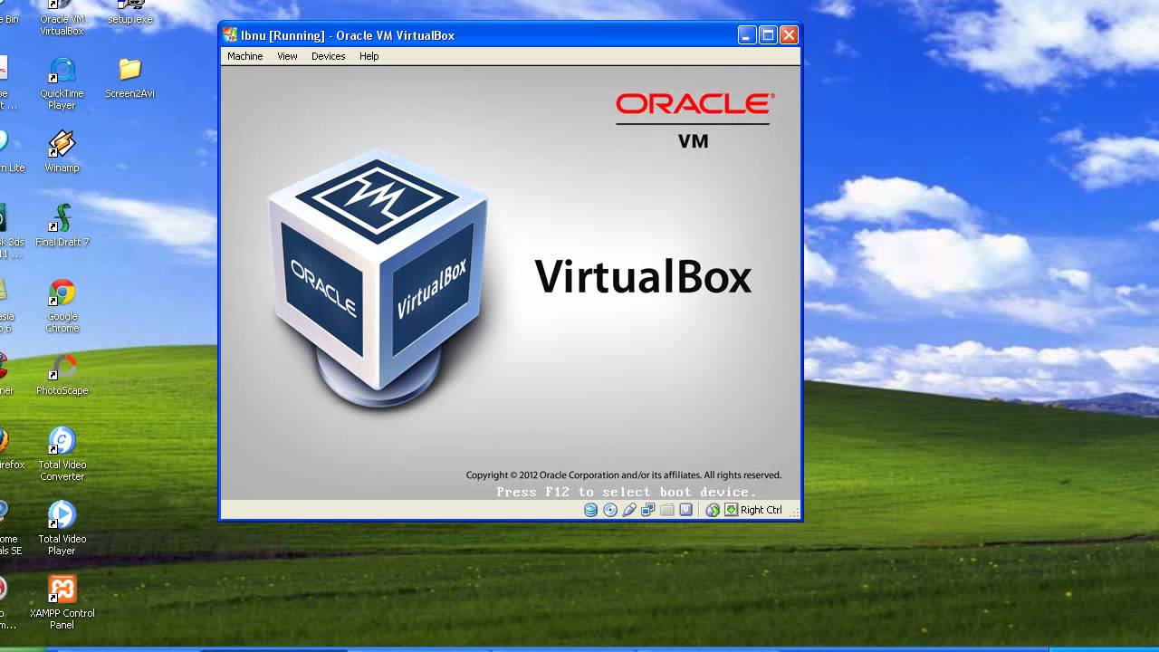Screen dimensions: 1159x652
Task: Click the 'Press F12 to select boot device' text
Action: (x=626, y=492)
